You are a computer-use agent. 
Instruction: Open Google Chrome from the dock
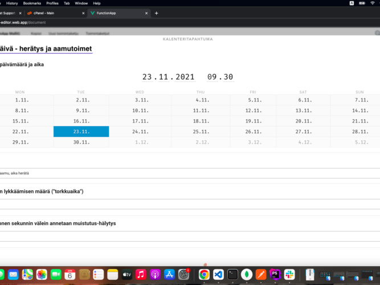tap(204, 275)
